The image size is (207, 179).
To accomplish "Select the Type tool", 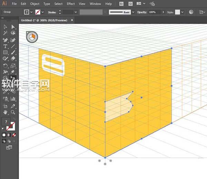I will pyautogui.click(x=5, y=46).
